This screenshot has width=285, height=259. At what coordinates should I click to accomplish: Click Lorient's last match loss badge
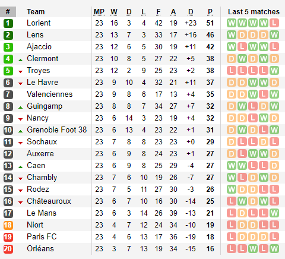(x=274, y=23)
